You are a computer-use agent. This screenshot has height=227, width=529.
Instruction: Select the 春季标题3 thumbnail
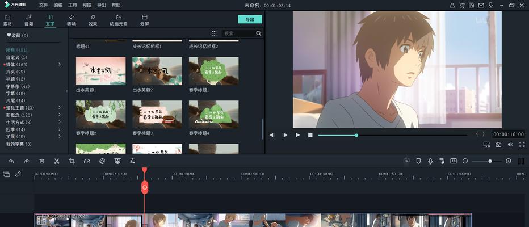(157, 114)
